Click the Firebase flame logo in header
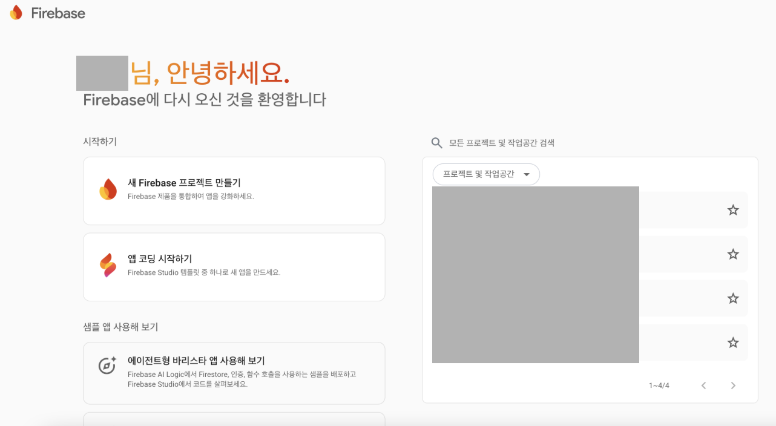 16,13
